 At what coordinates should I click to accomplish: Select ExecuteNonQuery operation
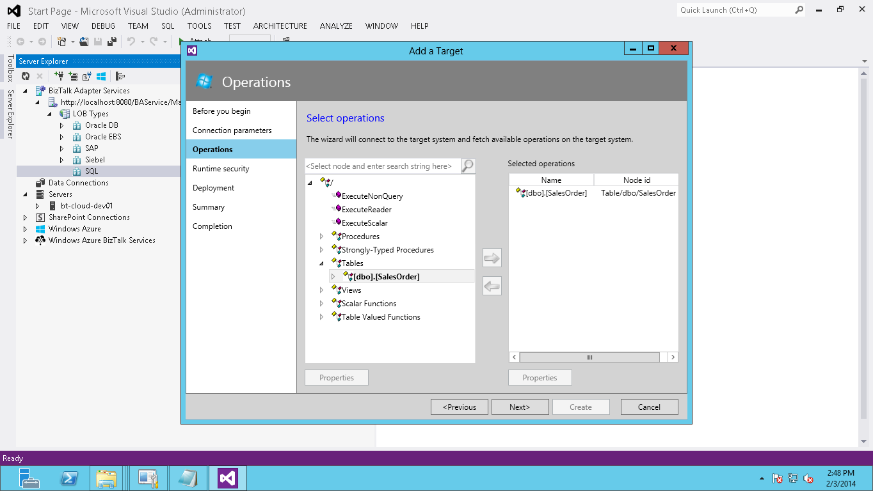coord(372,196)
